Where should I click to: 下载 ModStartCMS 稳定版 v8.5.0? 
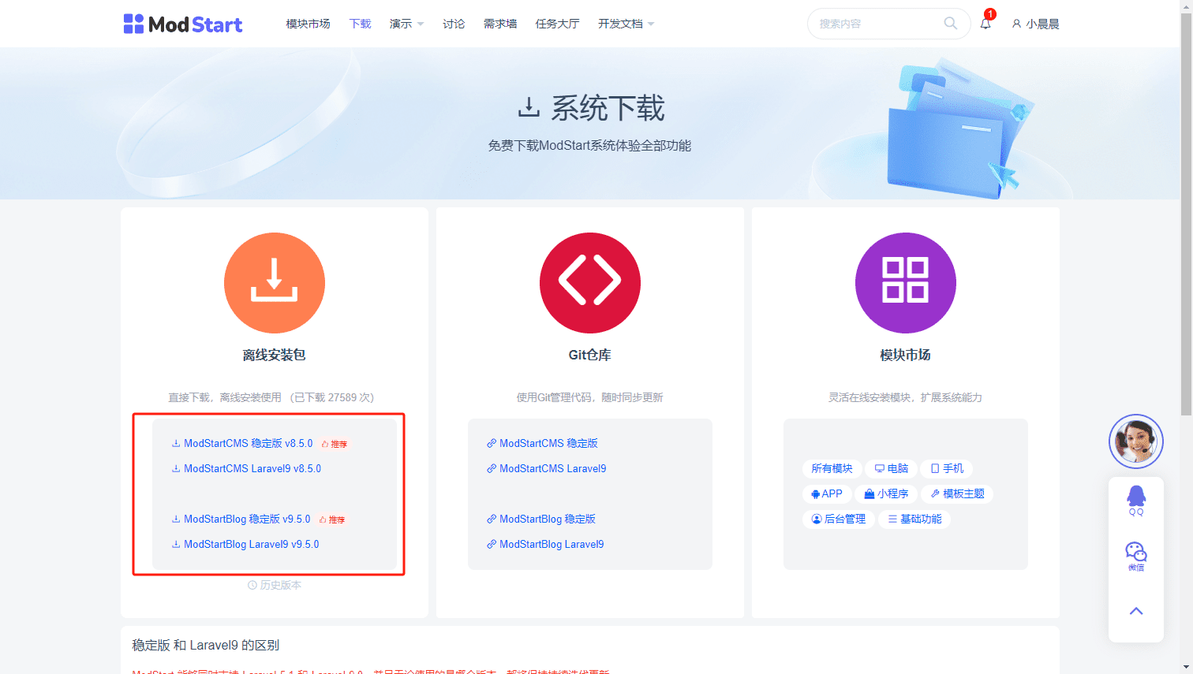[x=241, y=443]
